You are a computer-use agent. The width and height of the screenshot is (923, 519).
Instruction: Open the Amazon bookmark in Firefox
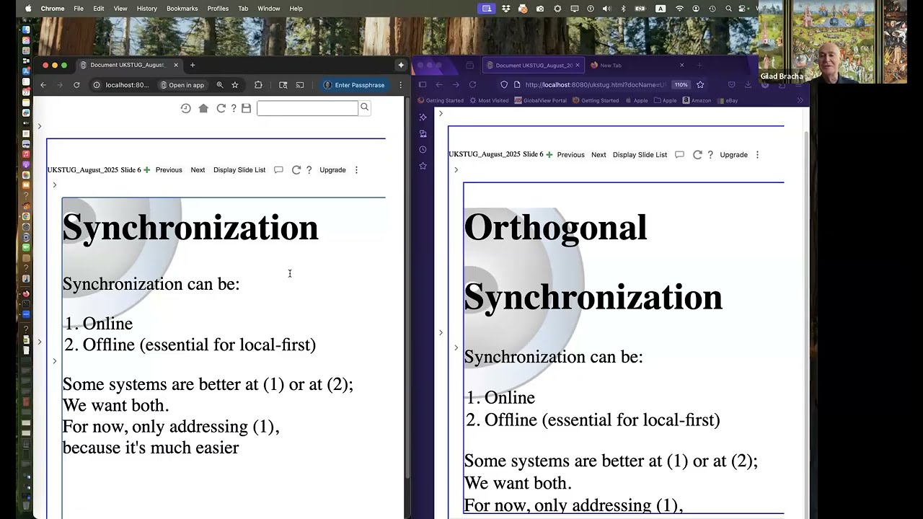tap(697, 101)
